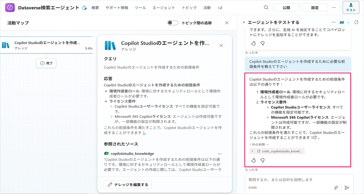Click the activity map icon in the test pane header
The width and height of the screenshot is (364, 194).
(342, 22)
